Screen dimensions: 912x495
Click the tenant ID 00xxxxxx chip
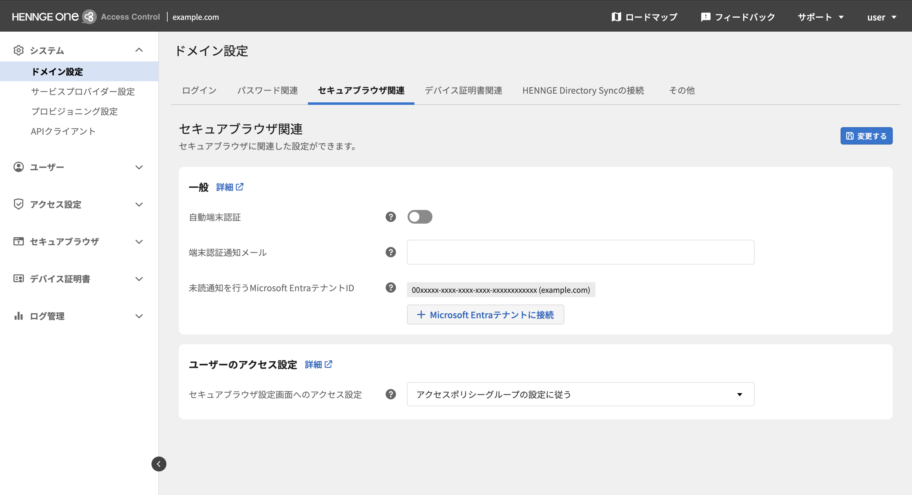point(501,290)
